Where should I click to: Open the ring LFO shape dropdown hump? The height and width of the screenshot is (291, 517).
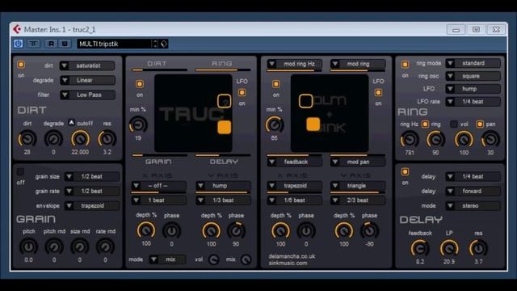pyautogui.click(x=473, y=89)
